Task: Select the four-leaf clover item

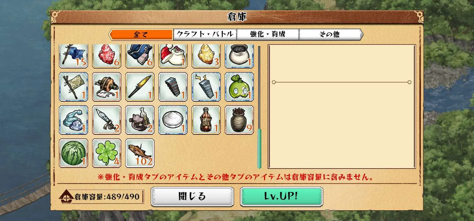Action: coord(107,153)
